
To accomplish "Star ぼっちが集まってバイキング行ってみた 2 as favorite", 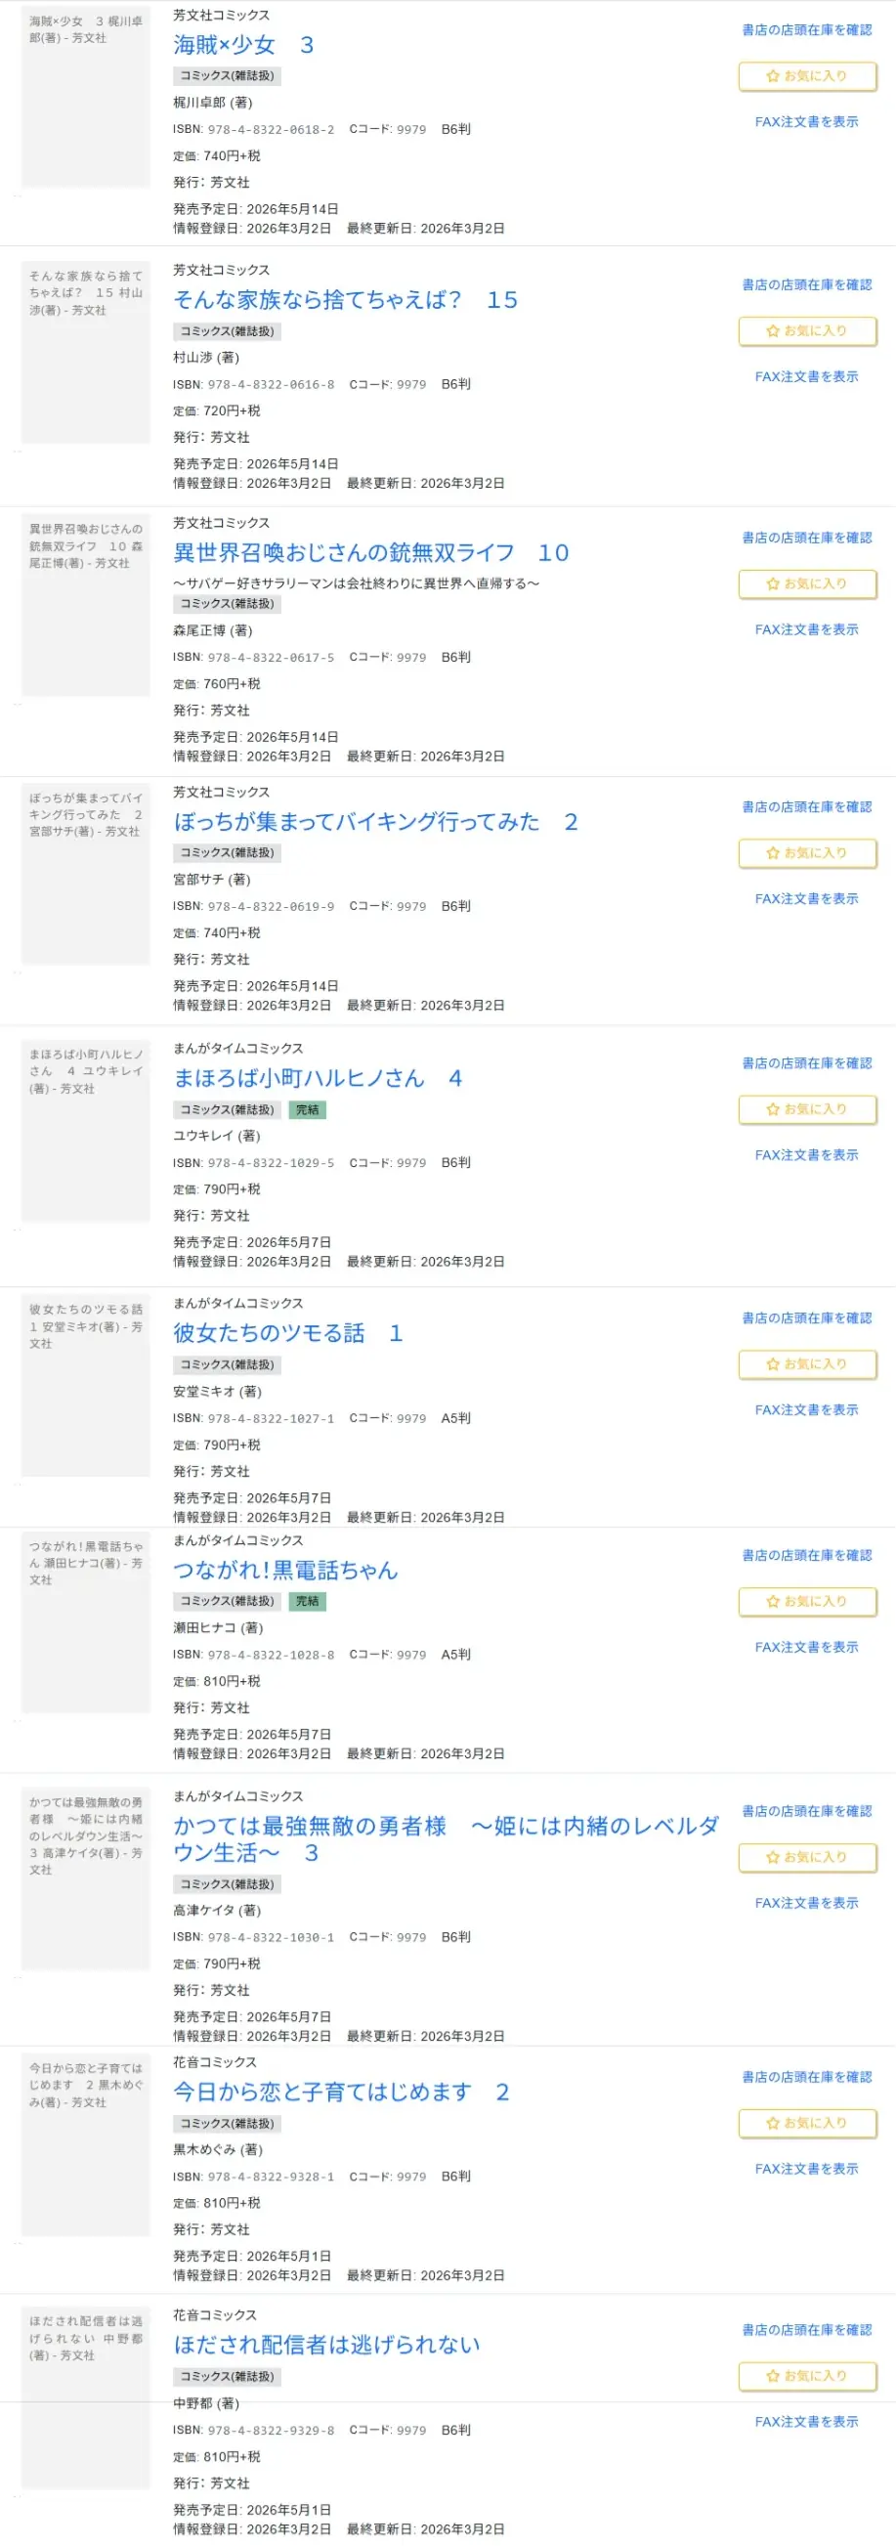I will [x=807, y=853].
